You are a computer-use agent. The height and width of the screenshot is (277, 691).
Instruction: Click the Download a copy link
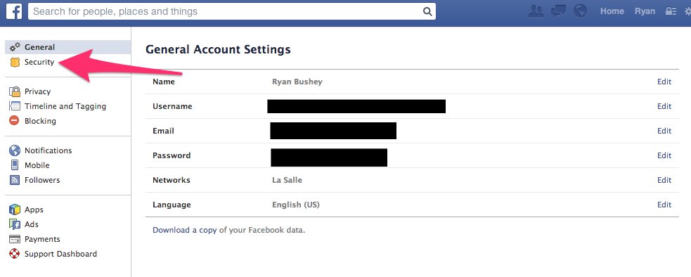pyautogui.click(x=185, y=230)
